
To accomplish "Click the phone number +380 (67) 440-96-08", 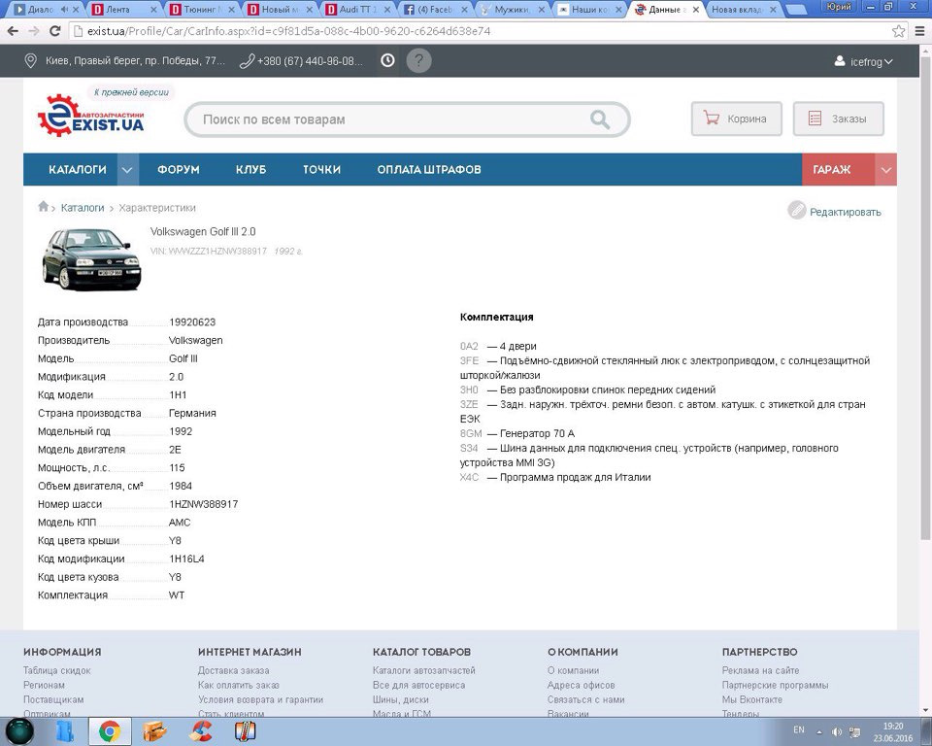I will (310, 60).
